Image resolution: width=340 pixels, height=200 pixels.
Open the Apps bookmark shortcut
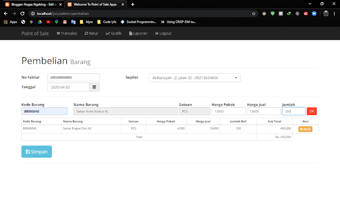11,22
